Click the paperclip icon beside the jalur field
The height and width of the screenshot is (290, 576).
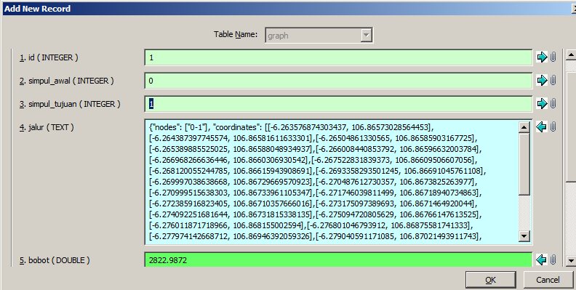point(553,127)
